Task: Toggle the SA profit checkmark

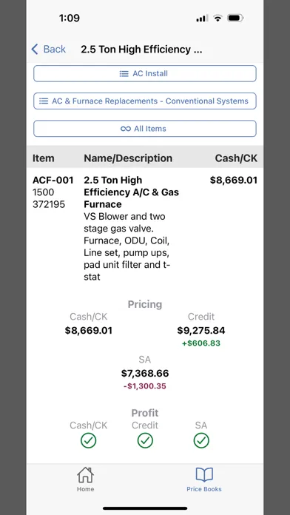Action: click(x=201, y=441)
